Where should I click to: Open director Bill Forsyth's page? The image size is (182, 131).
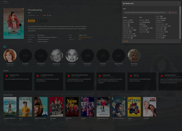click(41, 35)
